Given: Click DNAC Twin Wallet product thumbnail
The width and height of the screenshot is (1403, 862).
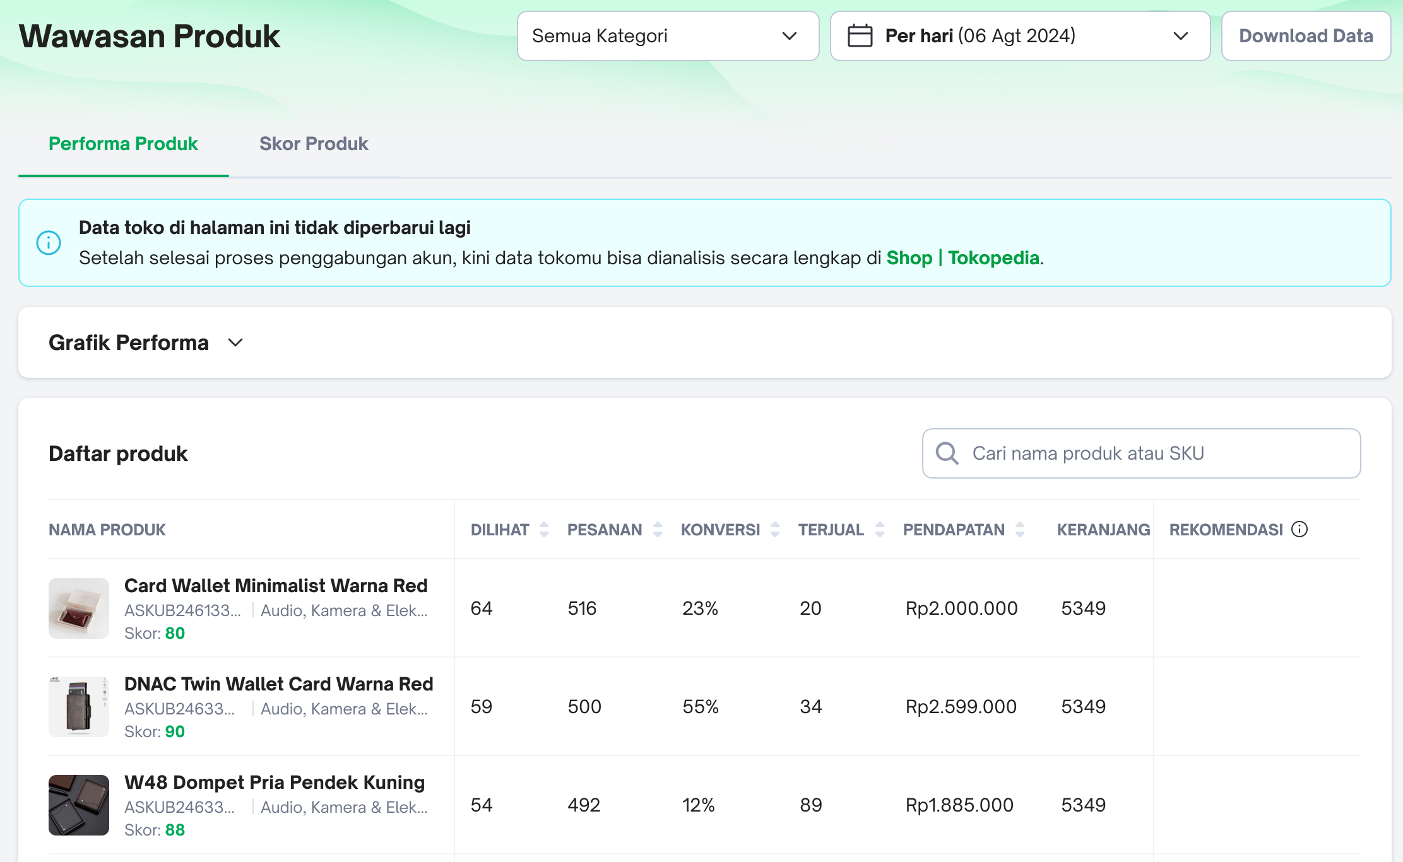Looking at the screenshot, I should coord(79,707).
